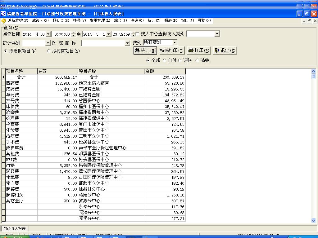318x238 pixels.
Task: Click the row selector arrow for 合计 row
Action: pos(3,77)
